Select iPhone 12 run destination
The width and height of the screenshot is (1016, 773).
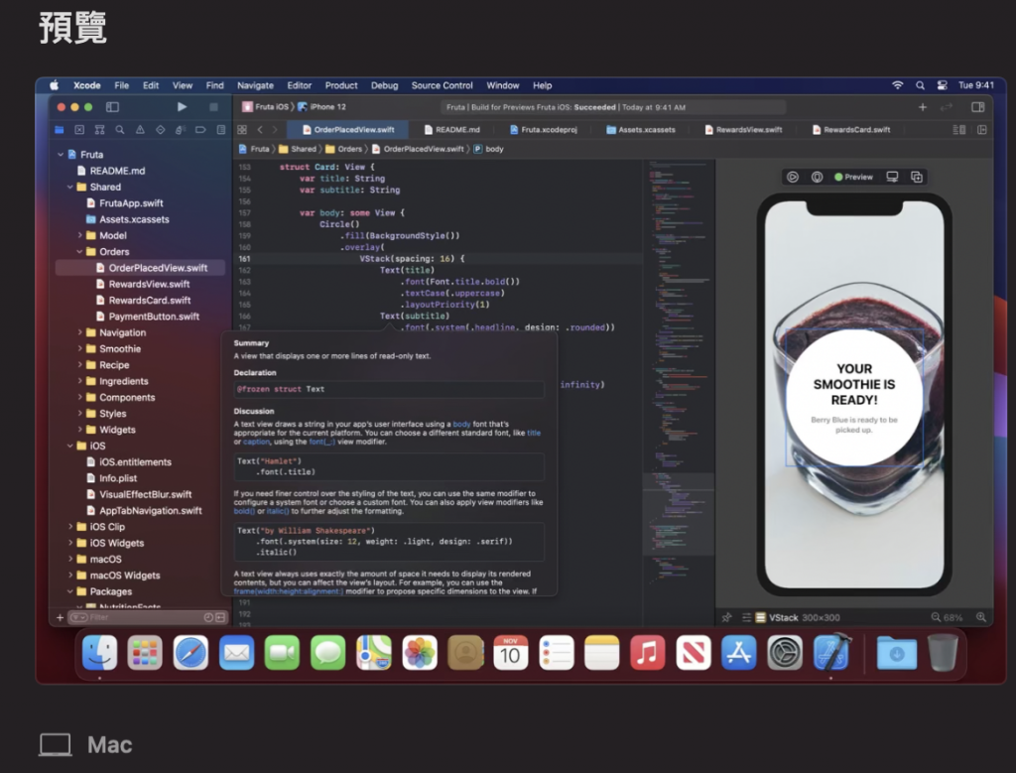[x=322, y=107]
